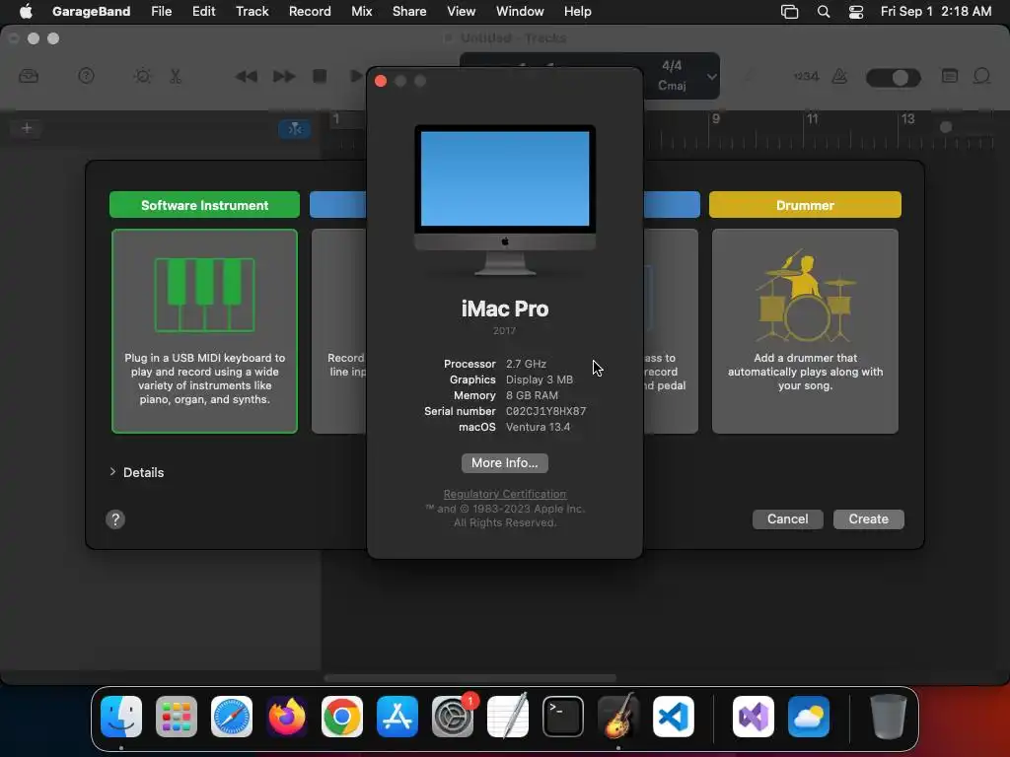This screenshot has width=1010, height=757.
Task: Adjust the master volume slider
Action: [894, 78]
